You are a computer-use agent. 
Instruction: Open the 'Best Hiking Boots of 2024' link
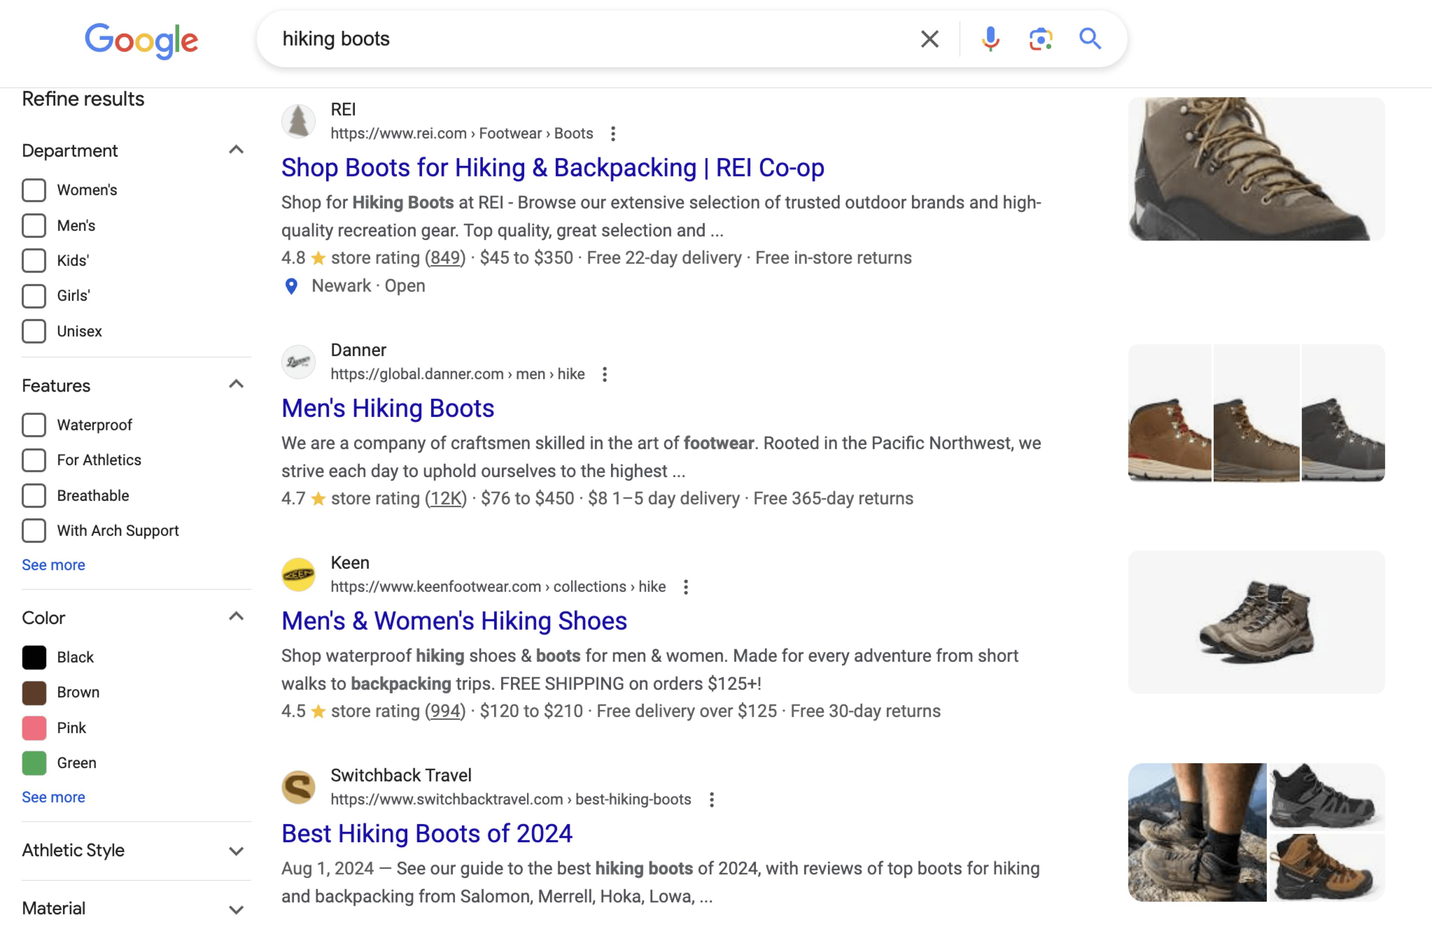(427, 834)
